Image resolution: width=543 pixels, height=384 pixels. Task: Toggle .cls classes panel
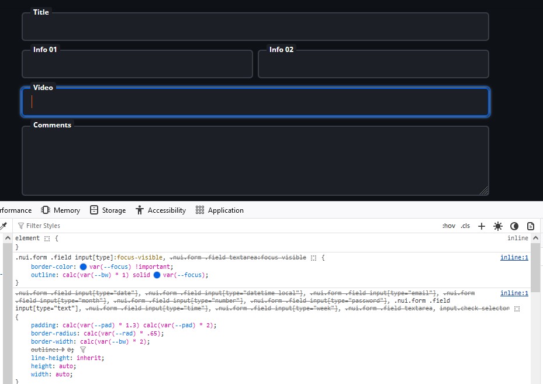[465, 226]
